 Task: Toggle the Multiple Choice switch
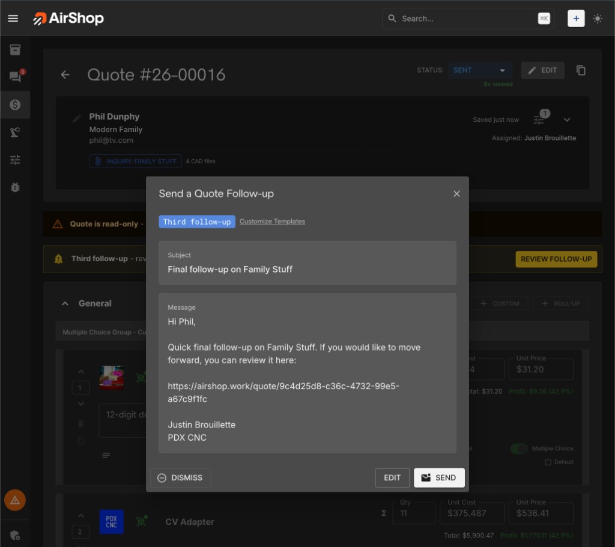(x=519, y=449)
